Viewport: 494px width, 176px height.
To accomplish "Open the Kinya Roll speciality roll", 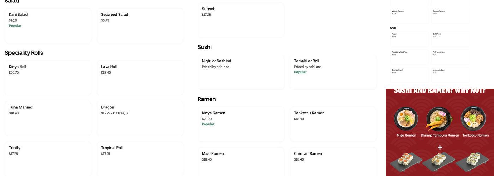I will click(48, 78).
